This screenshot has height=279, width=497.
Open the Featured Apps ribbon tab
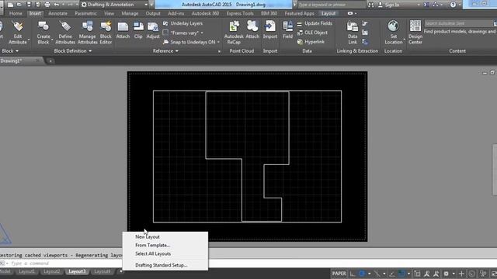[x=299, y=14]
